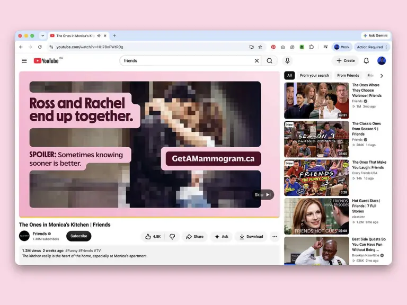Skip the ad with Skip button
The image size is (407, 305).
click(263, 194)
